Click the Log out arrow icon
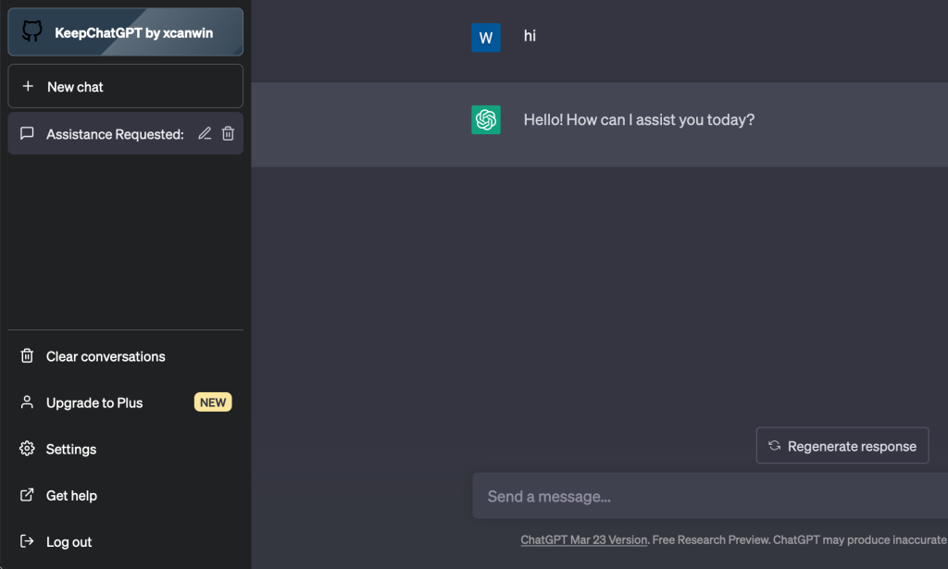The image size is (948, 569). 28,541
